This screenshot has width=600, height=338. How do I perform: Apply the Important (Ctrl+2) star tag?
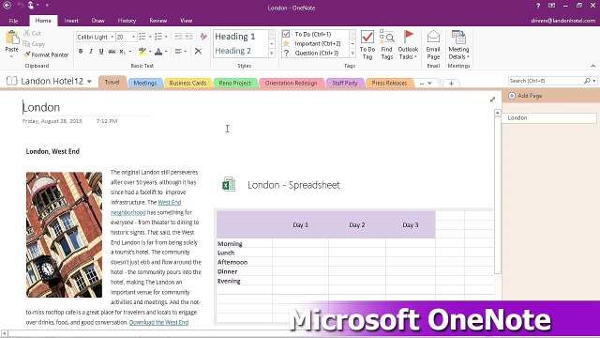tap(312, 44)
